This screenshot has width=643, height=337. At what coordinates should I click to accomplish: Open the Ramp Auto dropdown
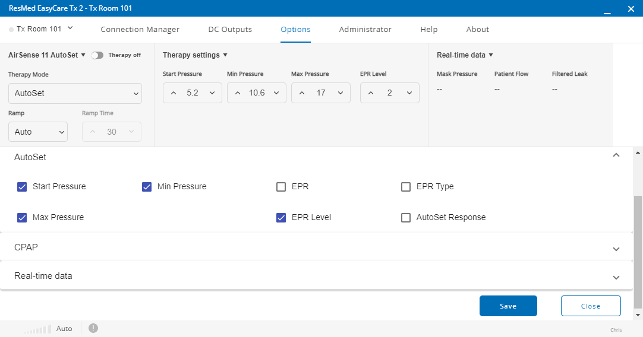(x=37, y=132)
